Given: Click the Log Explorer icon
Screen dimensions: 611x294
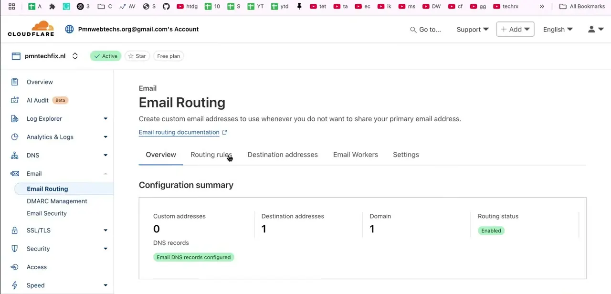Looking at the screenshot, I should pos(15,118).
